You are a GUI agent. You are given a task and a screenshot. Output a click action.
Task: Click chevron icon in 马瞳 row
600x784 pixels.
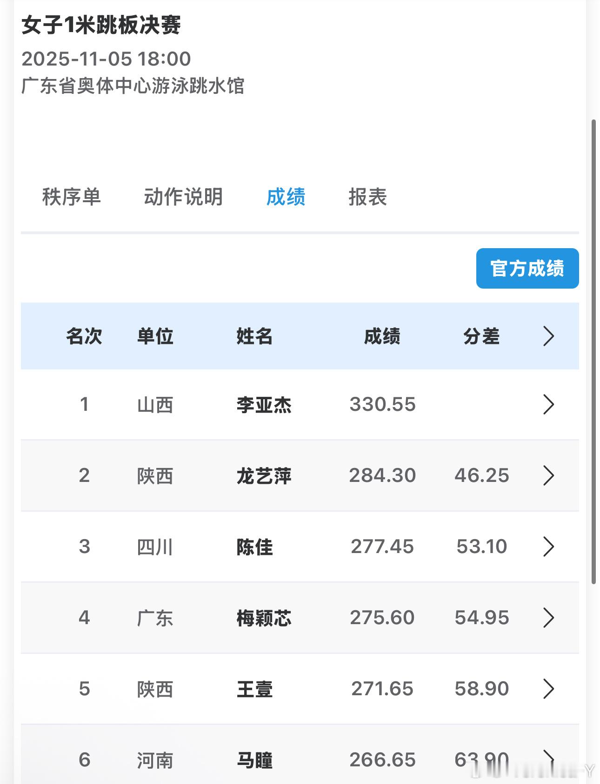pos(548,758)
